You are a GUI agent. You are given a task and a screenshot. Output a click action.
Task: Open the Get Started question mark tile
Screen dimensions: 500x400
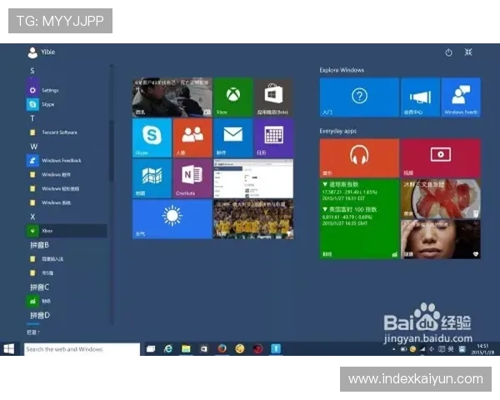359,97
